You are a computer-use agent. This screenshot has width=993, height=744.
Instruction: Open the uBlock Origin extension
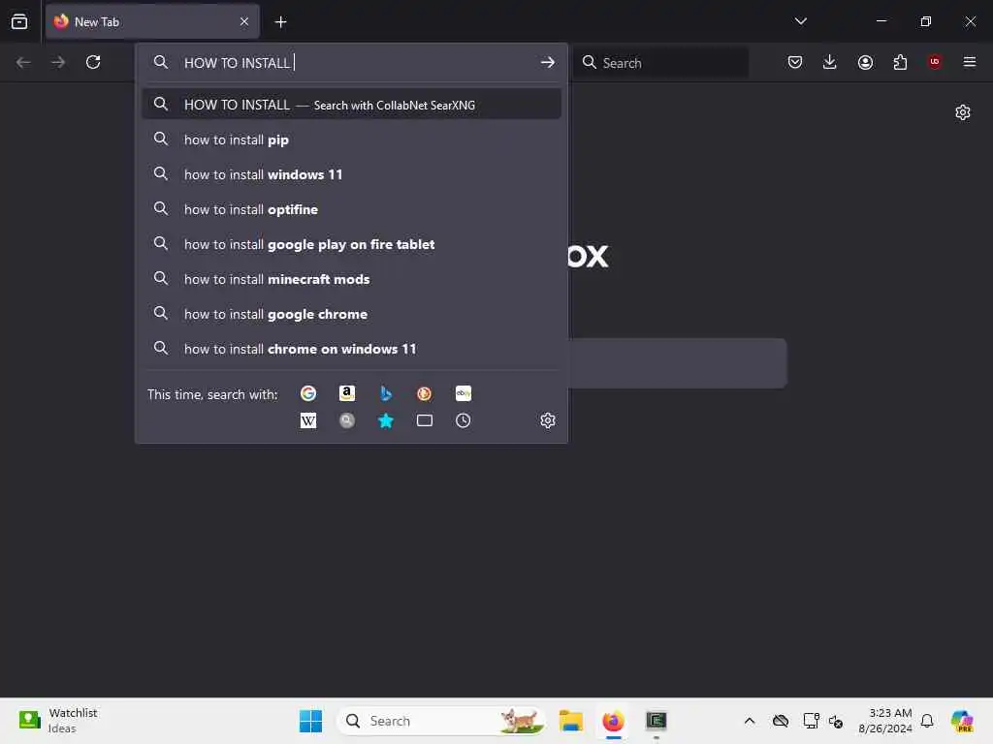[935, 62]
